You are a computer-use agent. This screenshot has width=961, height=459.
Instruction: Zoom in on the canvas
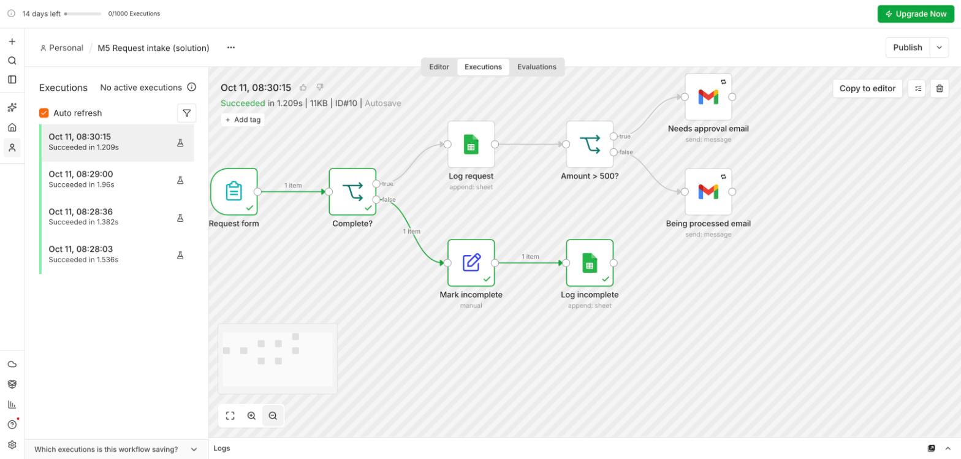coord(251,415)
